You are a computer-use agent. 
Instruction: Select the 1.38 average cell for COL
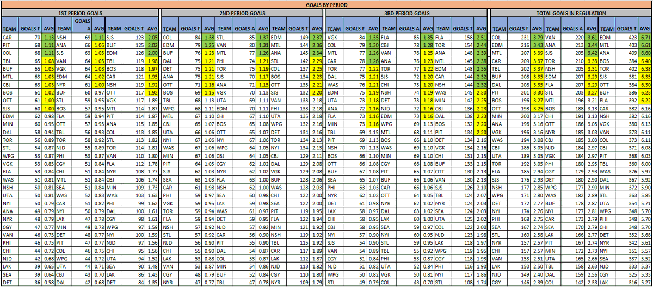tap(208, 37)
